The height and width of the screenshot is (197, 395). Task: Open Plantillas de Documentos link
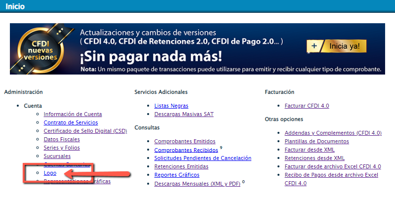tap(317, 141)
